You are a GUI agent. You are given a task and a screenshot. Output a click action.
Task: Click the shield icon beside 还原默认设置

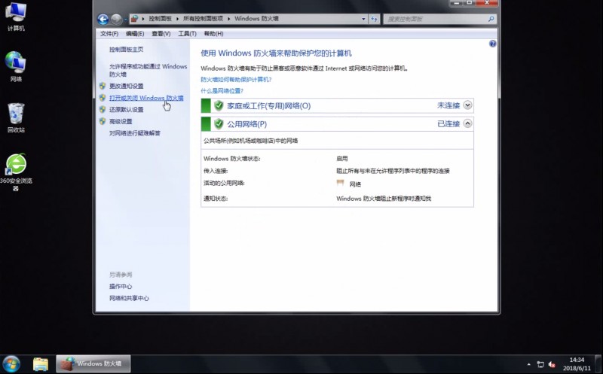[103, 109]
